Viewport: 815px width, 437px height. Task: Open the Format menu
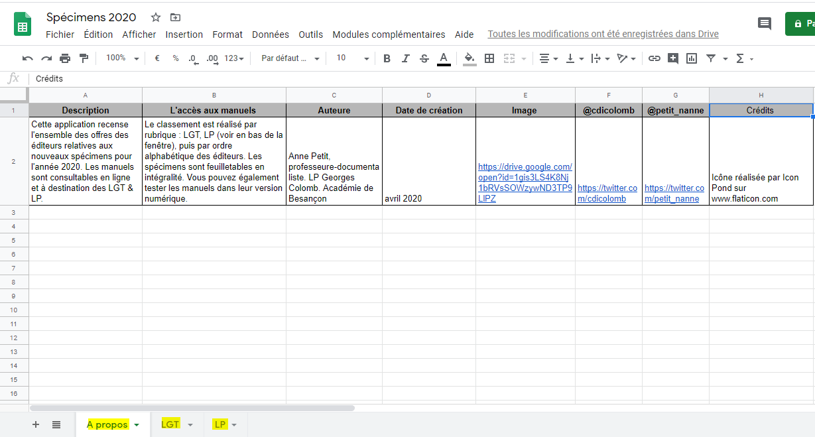227,34
